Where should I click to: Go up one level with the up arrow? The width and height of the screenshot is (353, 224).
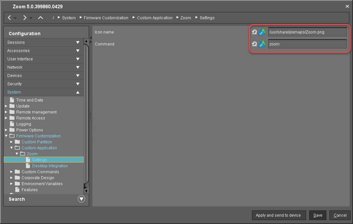pyautogui.click(x=41, y=18)
